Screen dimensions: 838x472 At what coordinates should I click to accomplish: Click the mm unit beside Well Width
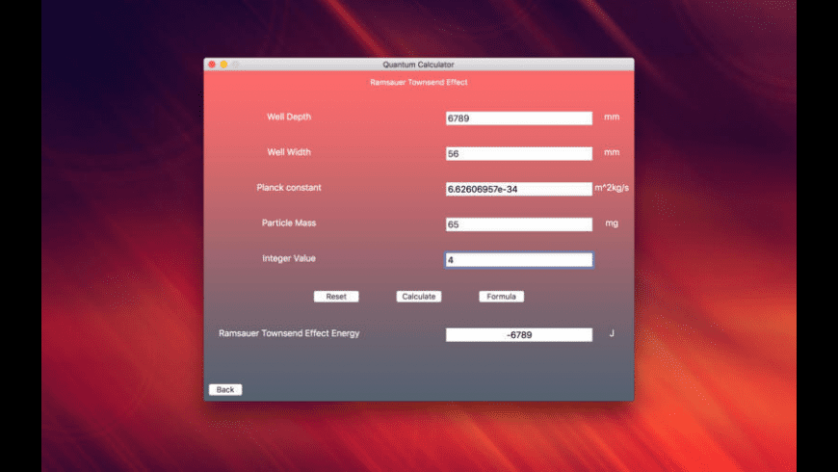(612, 152)
